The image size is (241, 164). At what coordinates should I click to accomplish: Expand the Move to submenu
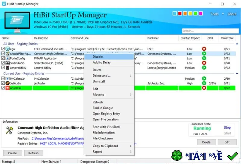pyautogui.click(x=109, y=95)
